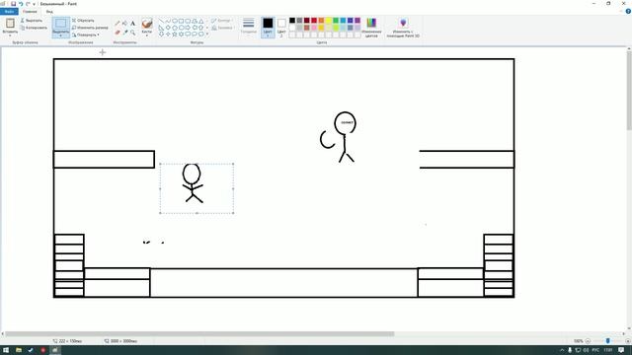Screen dimensions: 632x355
Task: Click the Cut command
Action: (x=32, y=20)
